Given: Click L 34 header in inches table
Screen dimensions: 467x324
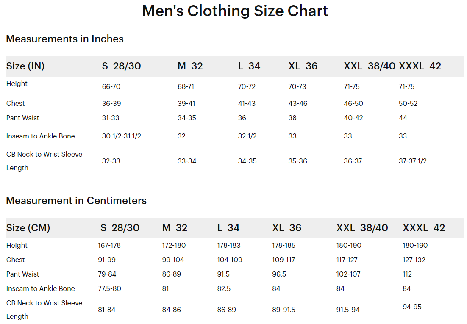Looking at the screenshot, I should (x=249, y=66).
